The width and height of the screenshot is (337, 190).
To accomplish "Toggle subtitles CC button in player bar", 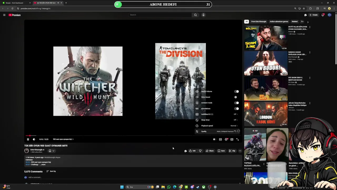I will tap(220, 139).
